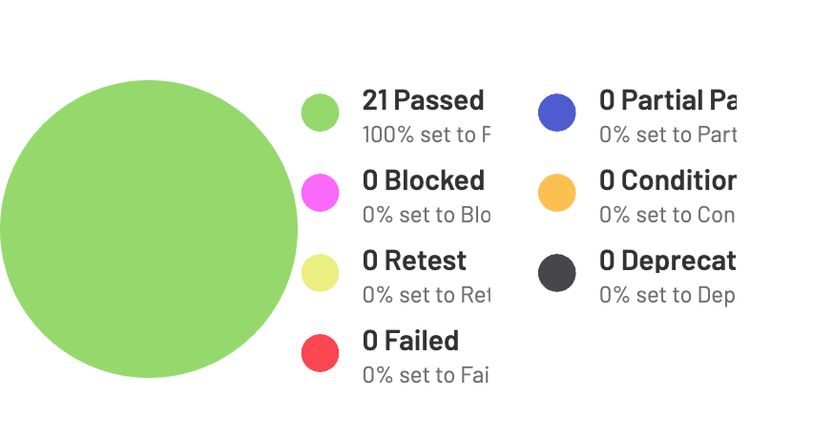Screen dimensions: 813x439
Task: Click the dark gray Deprecated legend dot
Action: pyautogui.click(x=557, y=273)
